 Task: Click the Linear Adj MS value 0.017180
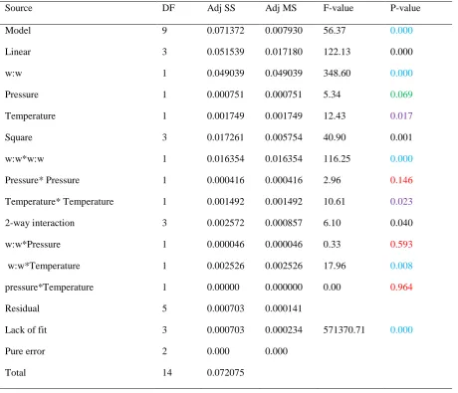pos(284,52)
